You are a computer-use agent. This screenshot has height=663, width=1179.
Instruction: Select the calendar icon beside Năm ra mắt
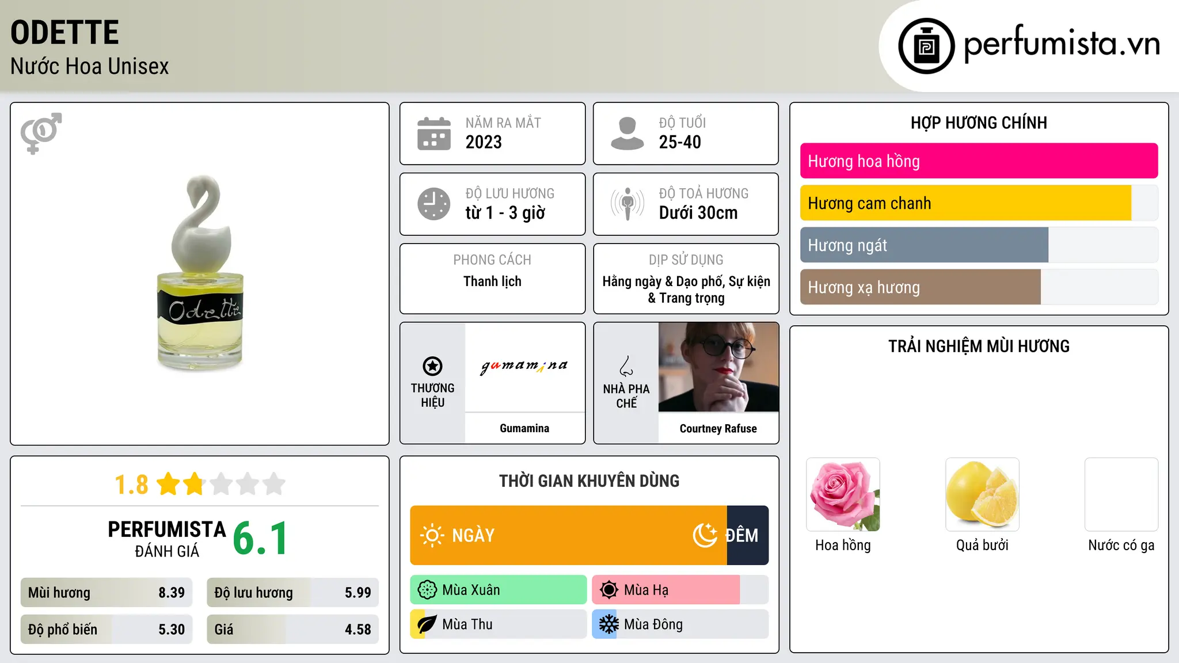pos(434,134)
